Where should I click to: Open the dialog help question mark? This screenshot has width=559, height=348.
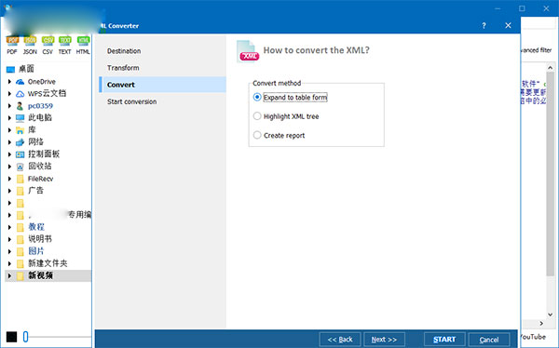pos(484,26)
